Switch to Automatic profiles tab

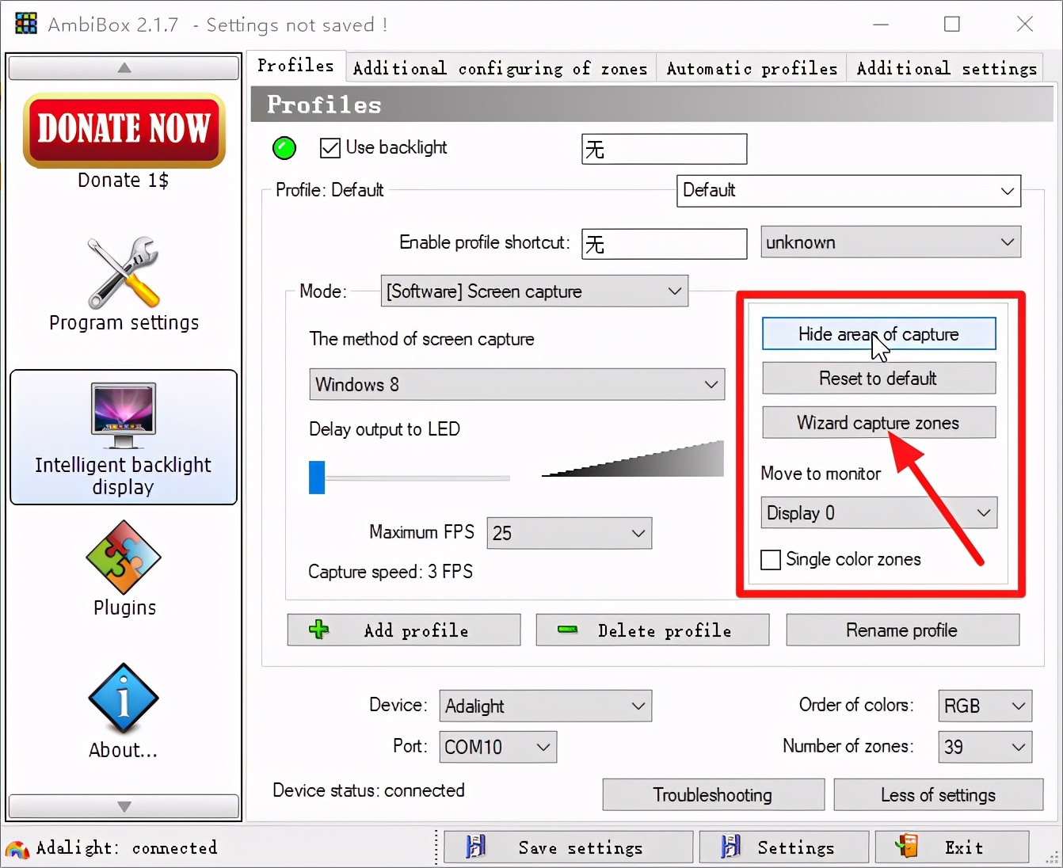pos(751,69)
